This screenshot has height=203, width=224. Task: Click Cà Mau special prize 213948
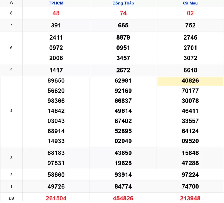click(x=190, y=198)
